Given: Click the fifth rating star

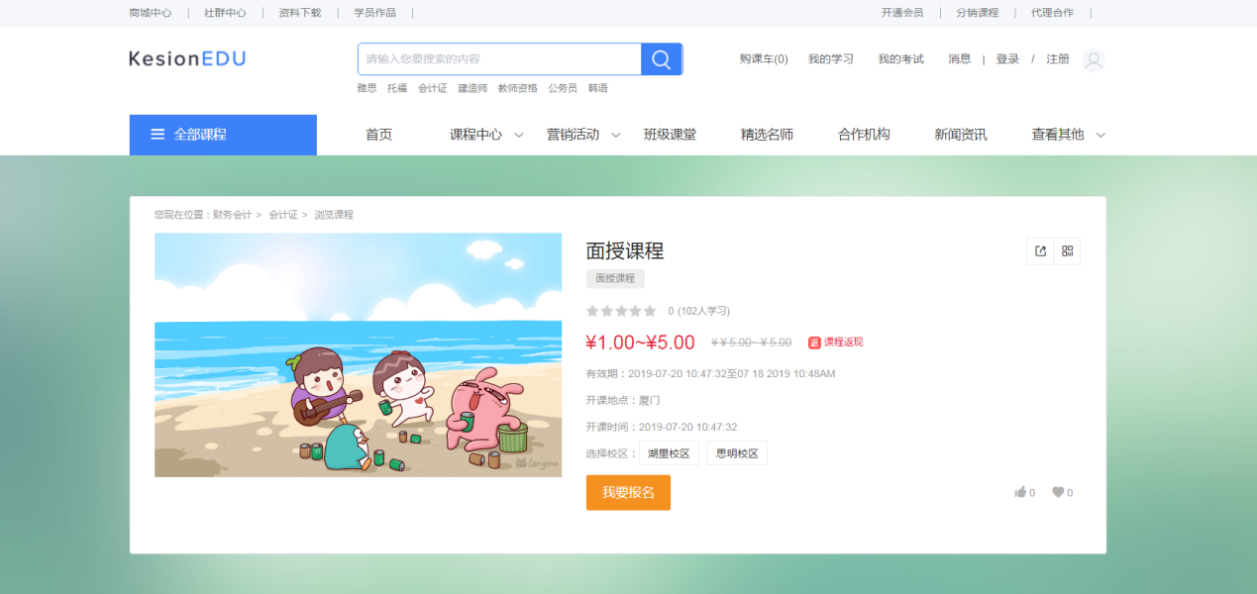Looking at the screenshot, I should coord(650,310).
